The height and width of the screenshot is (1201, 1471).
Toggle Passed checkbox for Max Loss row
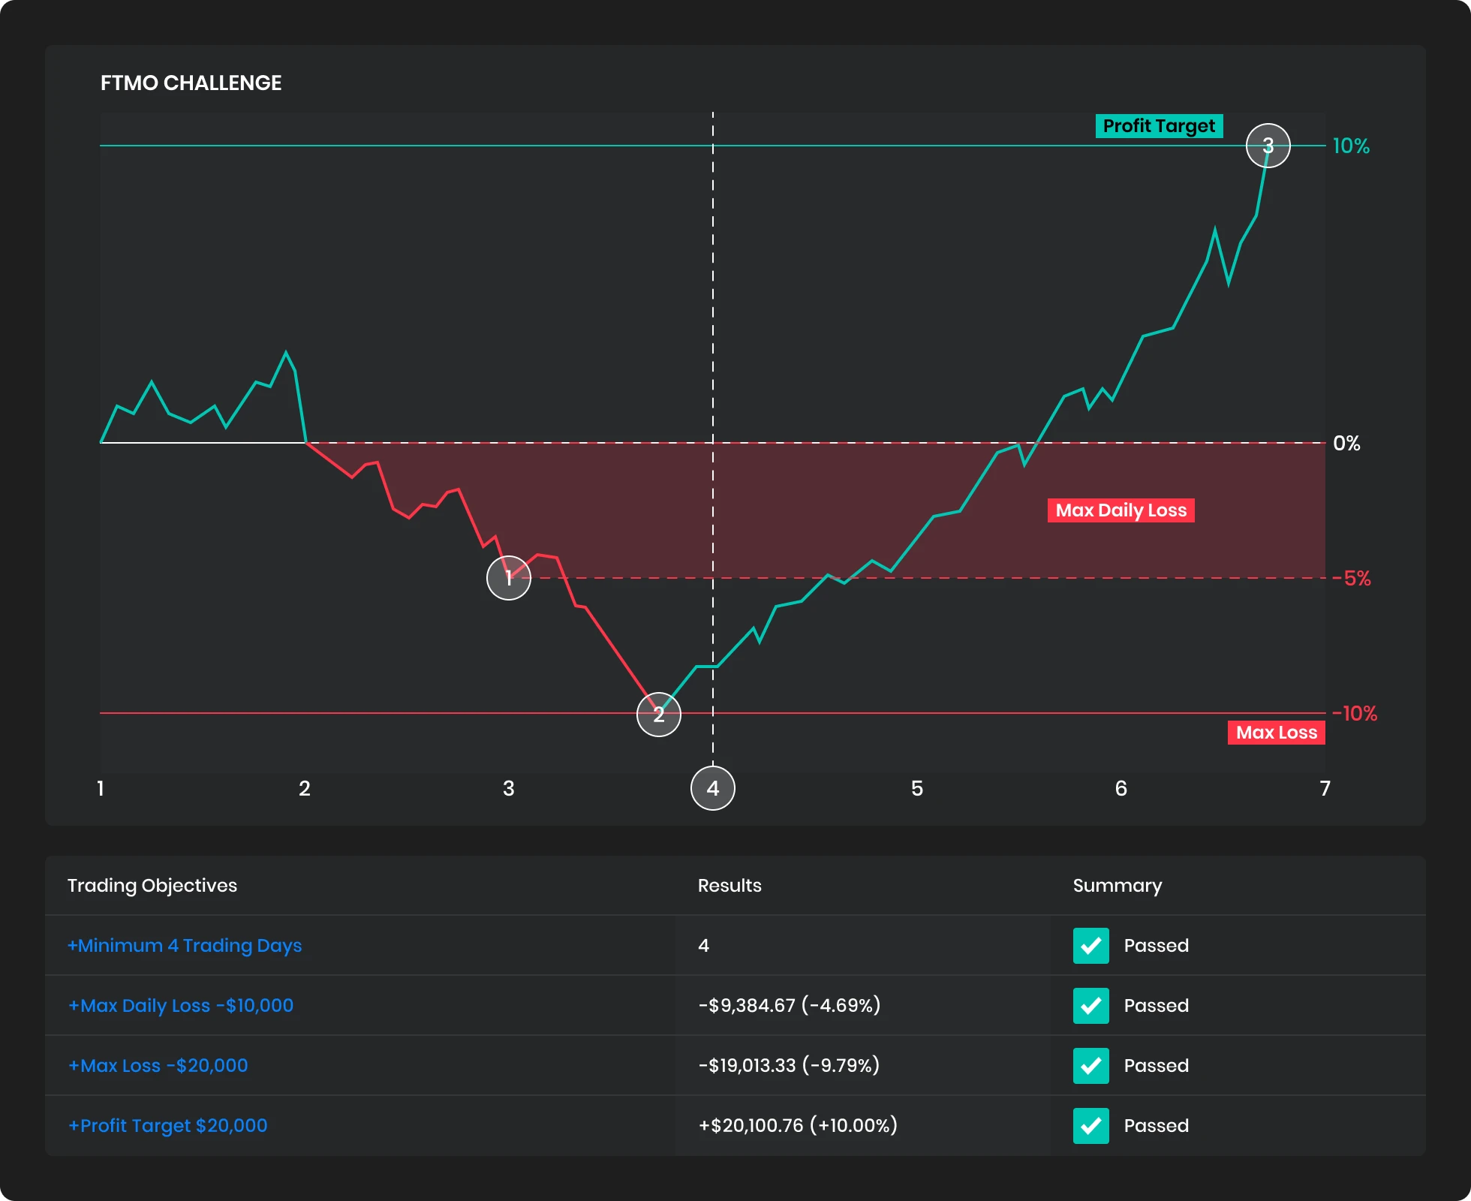click(x=1090, y=1066)
